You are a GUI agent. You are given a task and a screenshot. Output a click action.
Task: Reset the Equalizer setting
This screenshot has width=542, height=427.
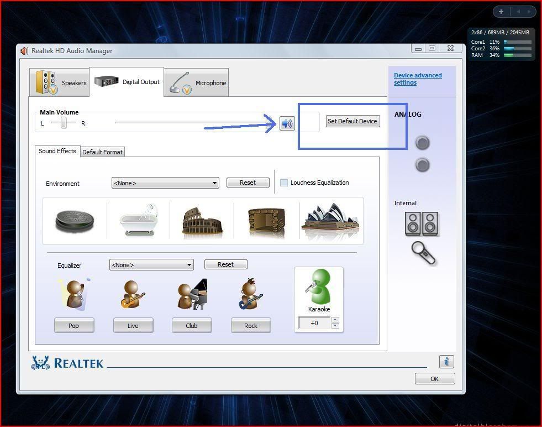click(x=226, y=264)
